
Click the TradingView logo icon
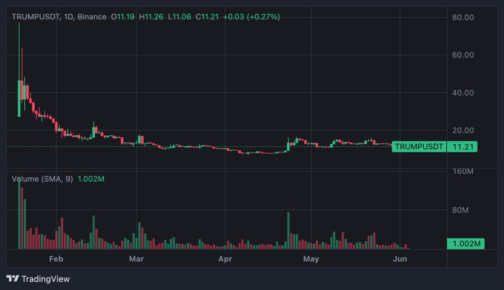(13, 278)
